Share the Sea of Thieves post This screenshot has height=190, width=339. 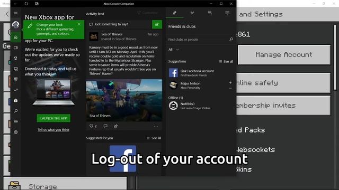pos(115,126)
